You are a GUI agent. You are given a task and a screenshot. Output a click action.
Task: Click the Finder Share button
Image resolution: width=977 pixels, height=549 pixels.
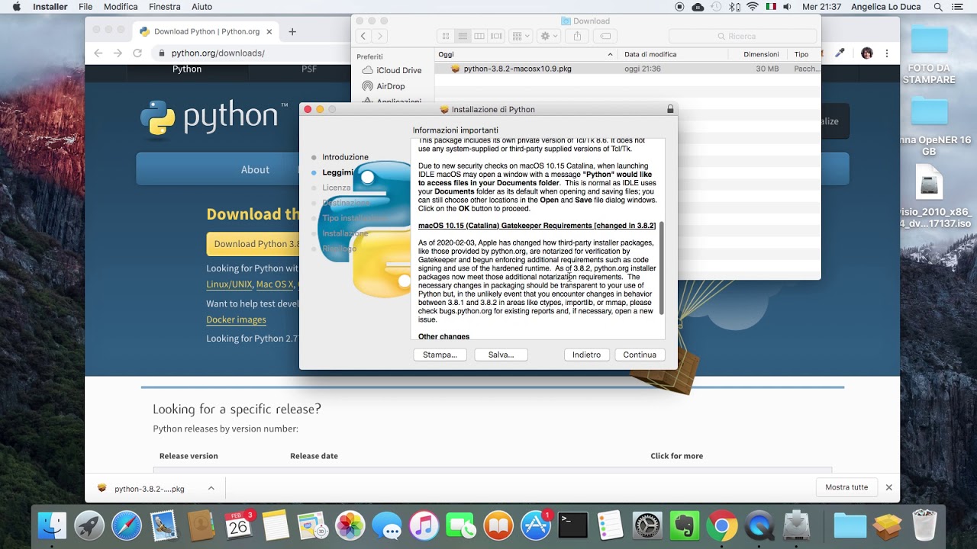pos(577,36)
